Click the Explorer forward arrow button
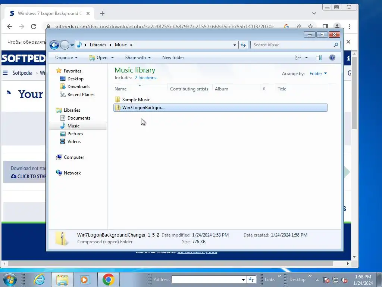382x287 pixels. point(65,45)
